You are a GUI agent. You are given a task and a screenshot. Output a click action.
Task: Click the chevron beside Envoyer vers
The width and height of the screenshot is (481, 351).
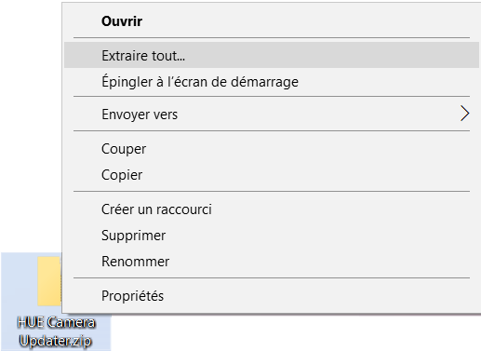[x=464, y=114]
